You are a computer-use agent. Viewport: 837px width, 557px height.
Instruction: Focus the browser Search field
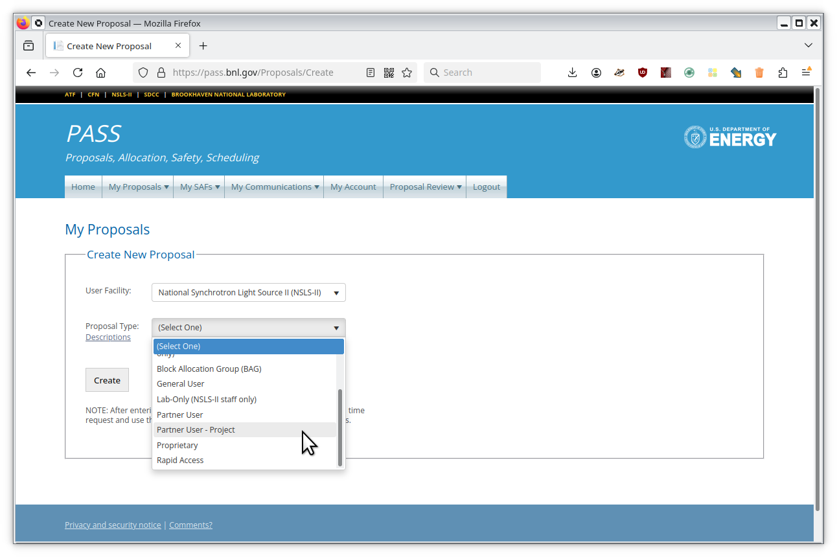pos(482,73)
